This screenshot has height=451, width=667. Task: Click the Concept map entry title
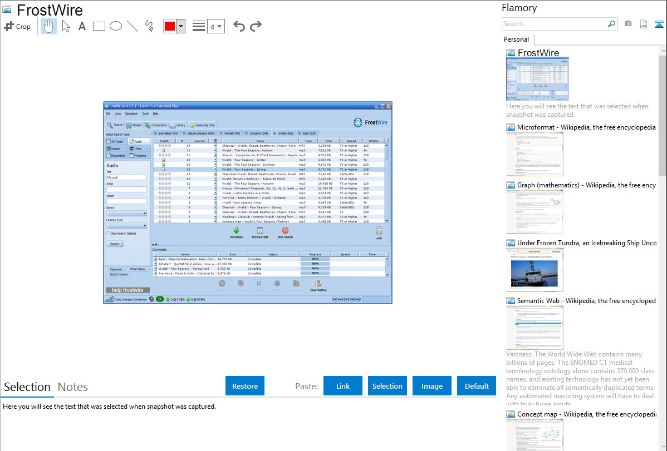586,414
